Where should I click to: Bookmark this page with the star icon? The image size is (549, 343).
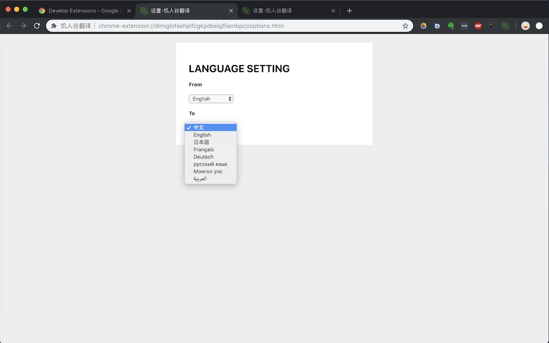pyautogui.click(x=405, y=26)
